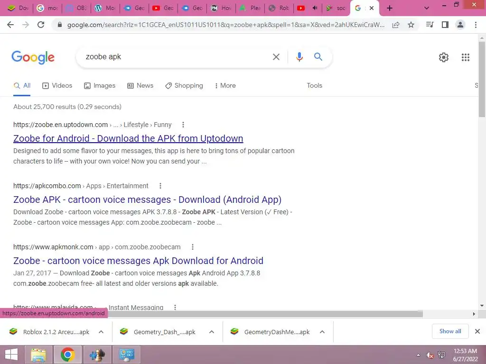Expand options for Geometry_Dash apk download
The height and width of the screenshot is (364, 486).
coord(212,332)
